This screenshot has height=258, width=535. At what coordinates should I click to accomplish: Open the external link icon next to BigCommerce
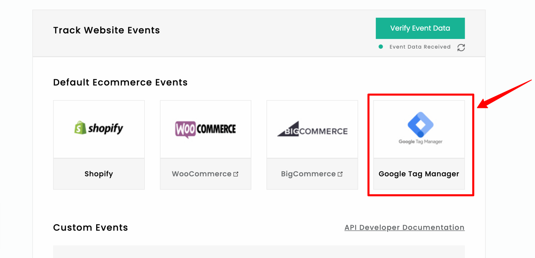pyautogui.click(x=340, y=174)
